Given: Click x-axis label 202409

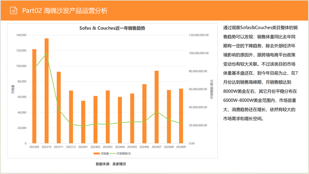Looking at the screenshot, I should 181,147.
